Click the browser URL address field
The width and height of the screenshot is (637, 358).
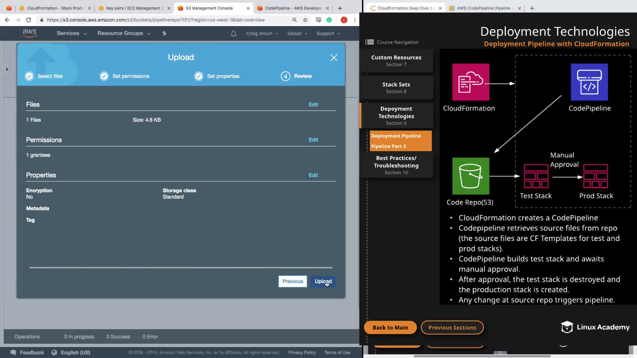tap(156, 20)
